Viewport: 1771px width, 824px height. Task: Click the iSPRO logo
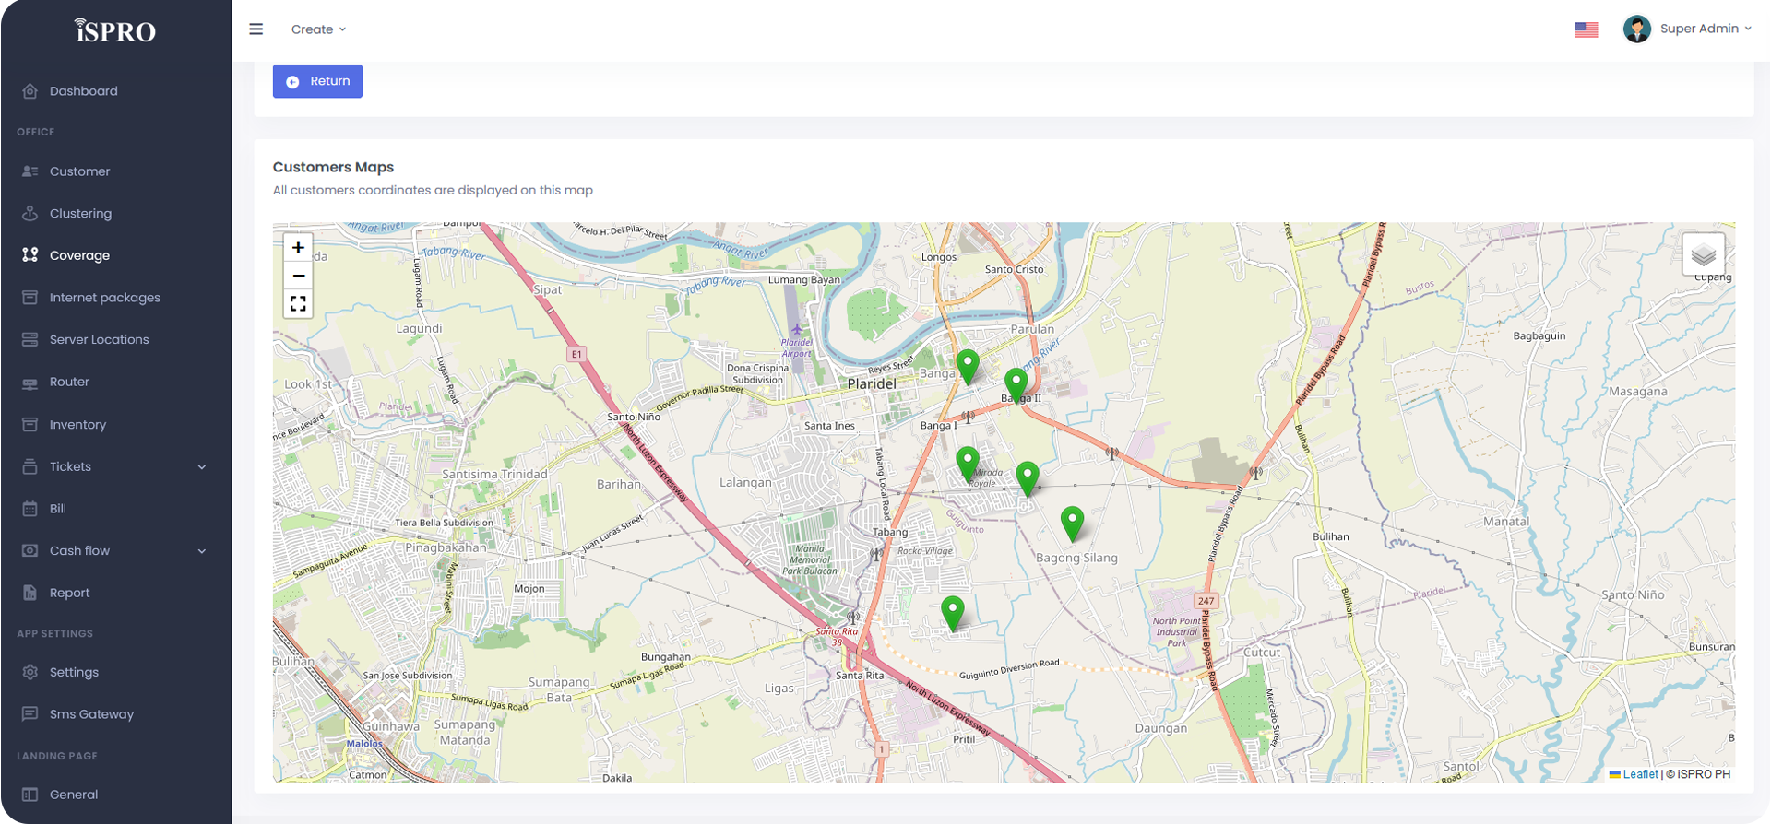(x=115, y=31)
